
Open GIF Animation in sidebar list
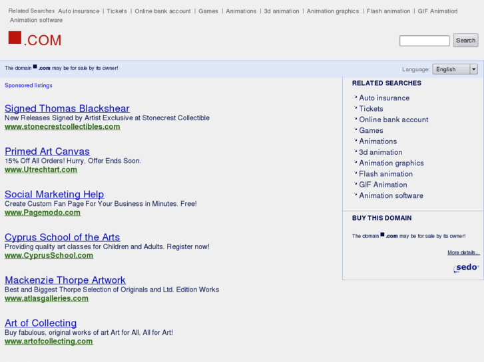pos(383,185)
